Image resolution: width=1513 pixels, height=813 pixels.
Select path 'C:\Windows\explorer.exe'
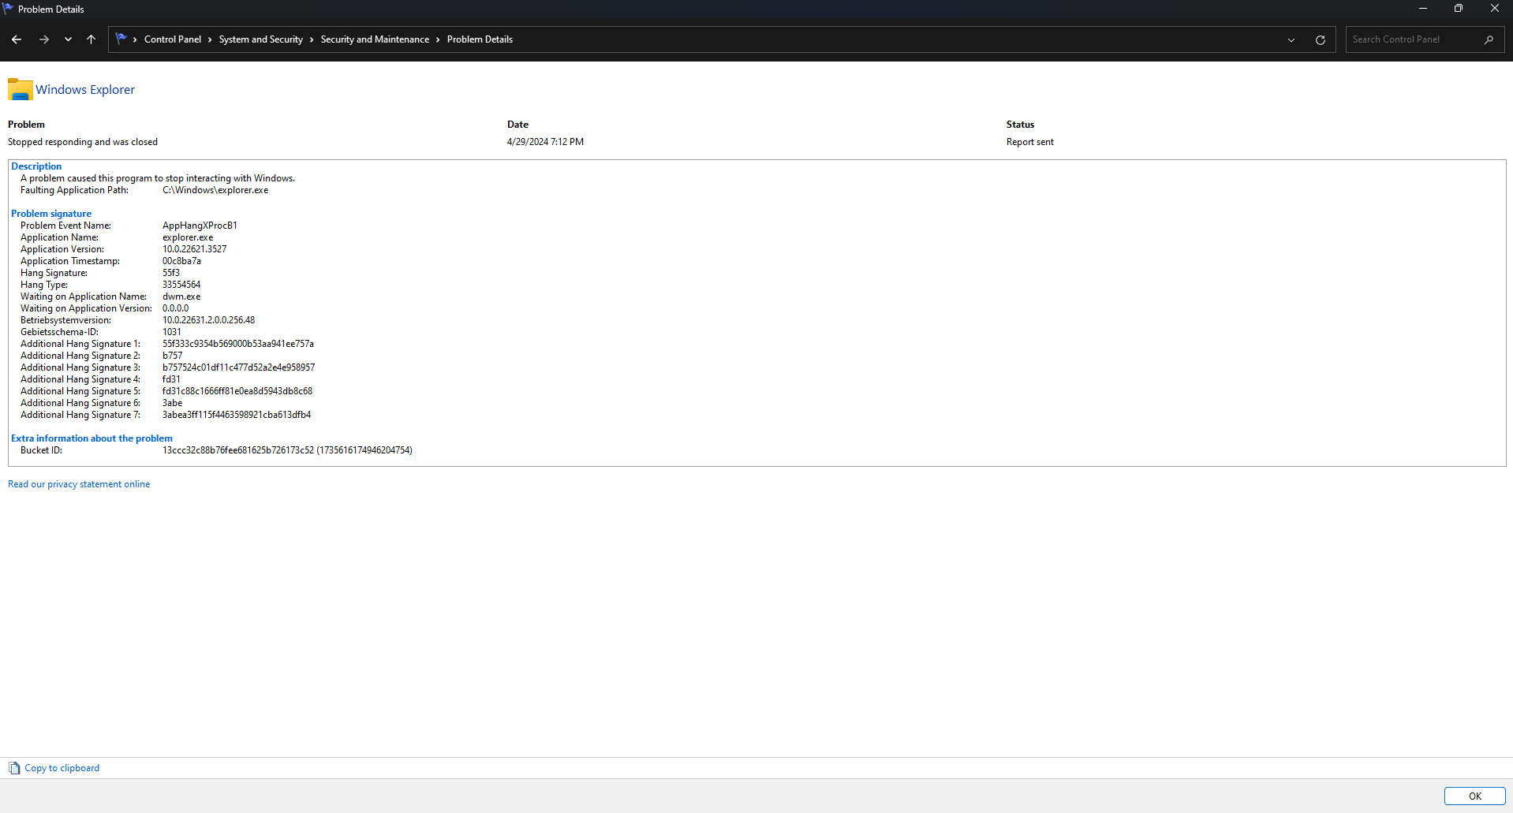[215, 190]
